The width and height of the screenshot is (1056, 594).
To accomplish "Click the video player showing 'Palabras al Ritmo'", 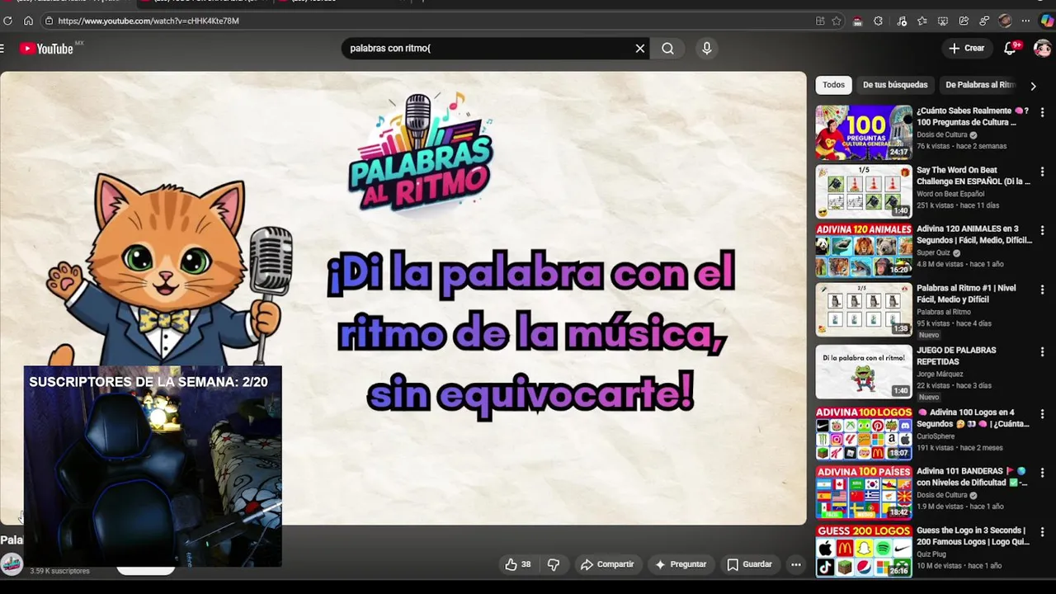I will pyautogui.click(x=403, y=299).
